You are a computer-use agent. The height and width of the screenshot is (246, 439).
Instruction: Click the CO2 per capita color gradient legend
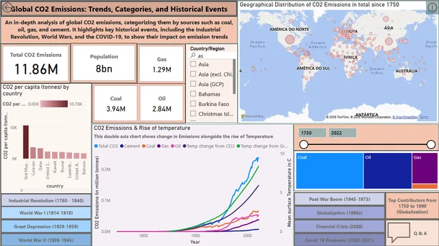[54, 104]
